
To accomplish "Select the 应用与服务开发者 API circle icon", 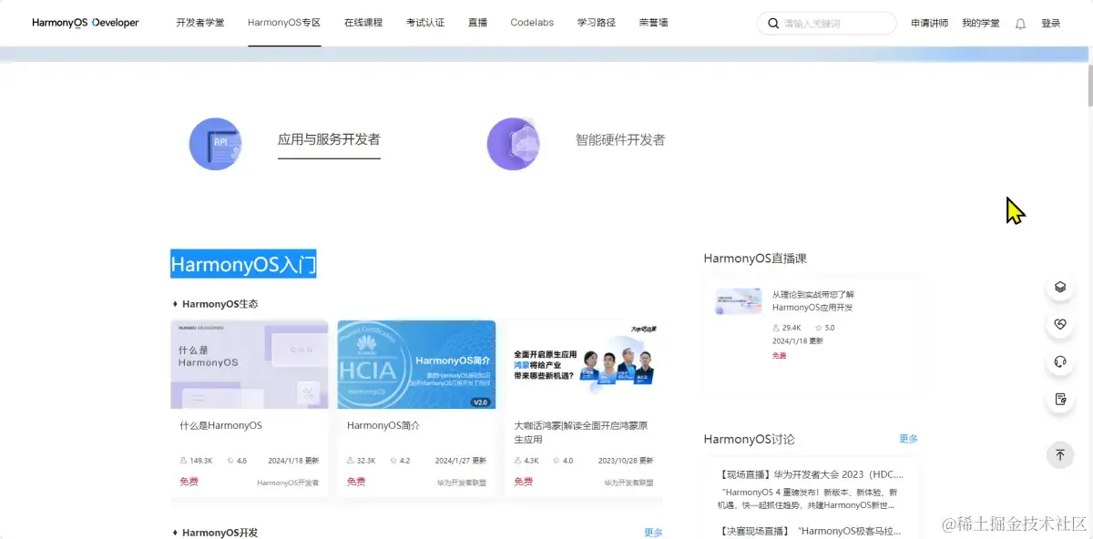I will (x=216, y=144).
